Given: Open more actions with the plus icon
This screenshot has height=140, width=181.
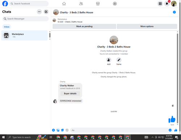Looking at the screenshot, I should click(x=54, y=130).
